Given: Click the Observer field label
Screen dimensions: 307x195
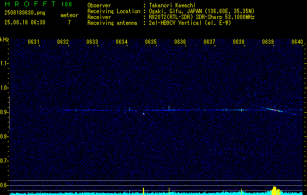Looking at the screenshot, I should [x=99, y=5].
